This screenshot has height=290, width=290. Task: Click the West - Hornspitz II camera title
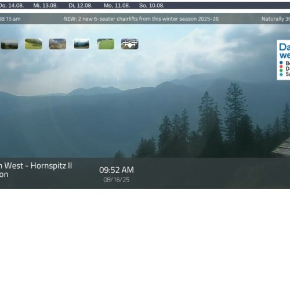coord(36,166)
